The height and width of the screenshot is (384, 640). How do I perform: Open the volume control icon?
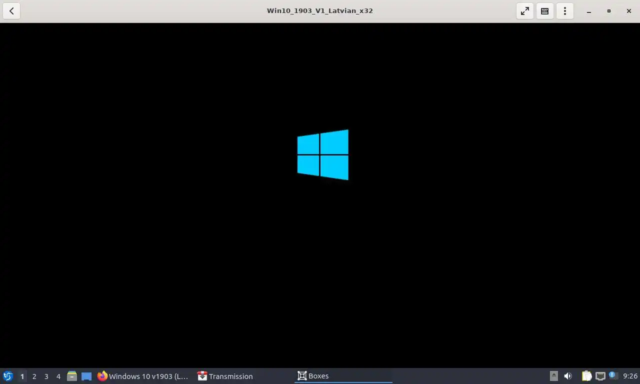coord(568,376)
